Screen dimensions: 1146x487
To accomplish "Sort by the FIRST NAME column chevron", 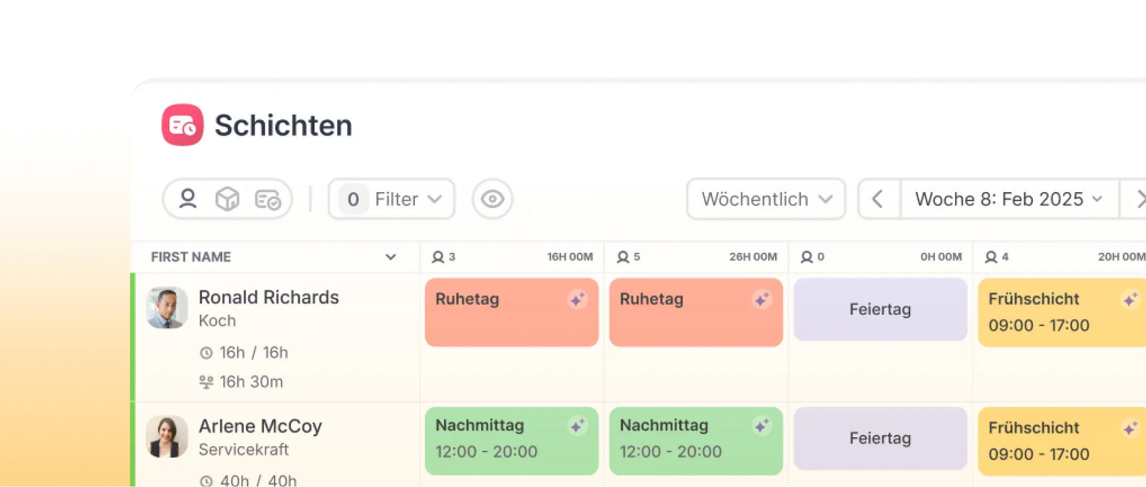I will coord(391,257).
